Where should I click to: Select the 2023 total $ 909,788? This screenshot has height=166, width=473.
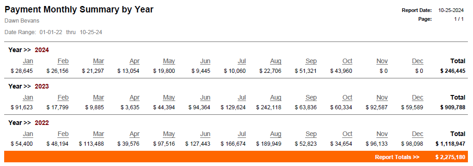(453, 107)
